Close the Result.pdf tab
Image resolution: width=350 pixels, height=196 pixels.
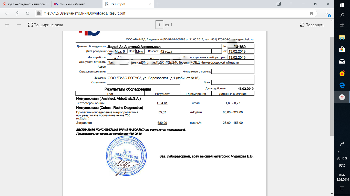coord(150,4)
